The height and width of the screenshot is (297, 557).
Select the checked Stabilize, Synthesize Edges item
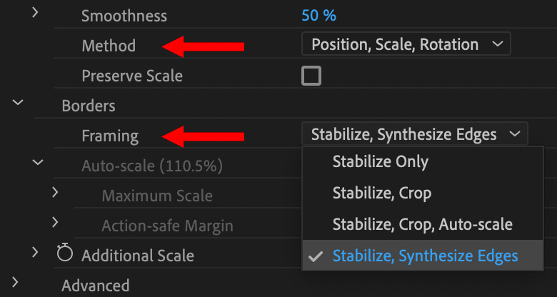425,256
